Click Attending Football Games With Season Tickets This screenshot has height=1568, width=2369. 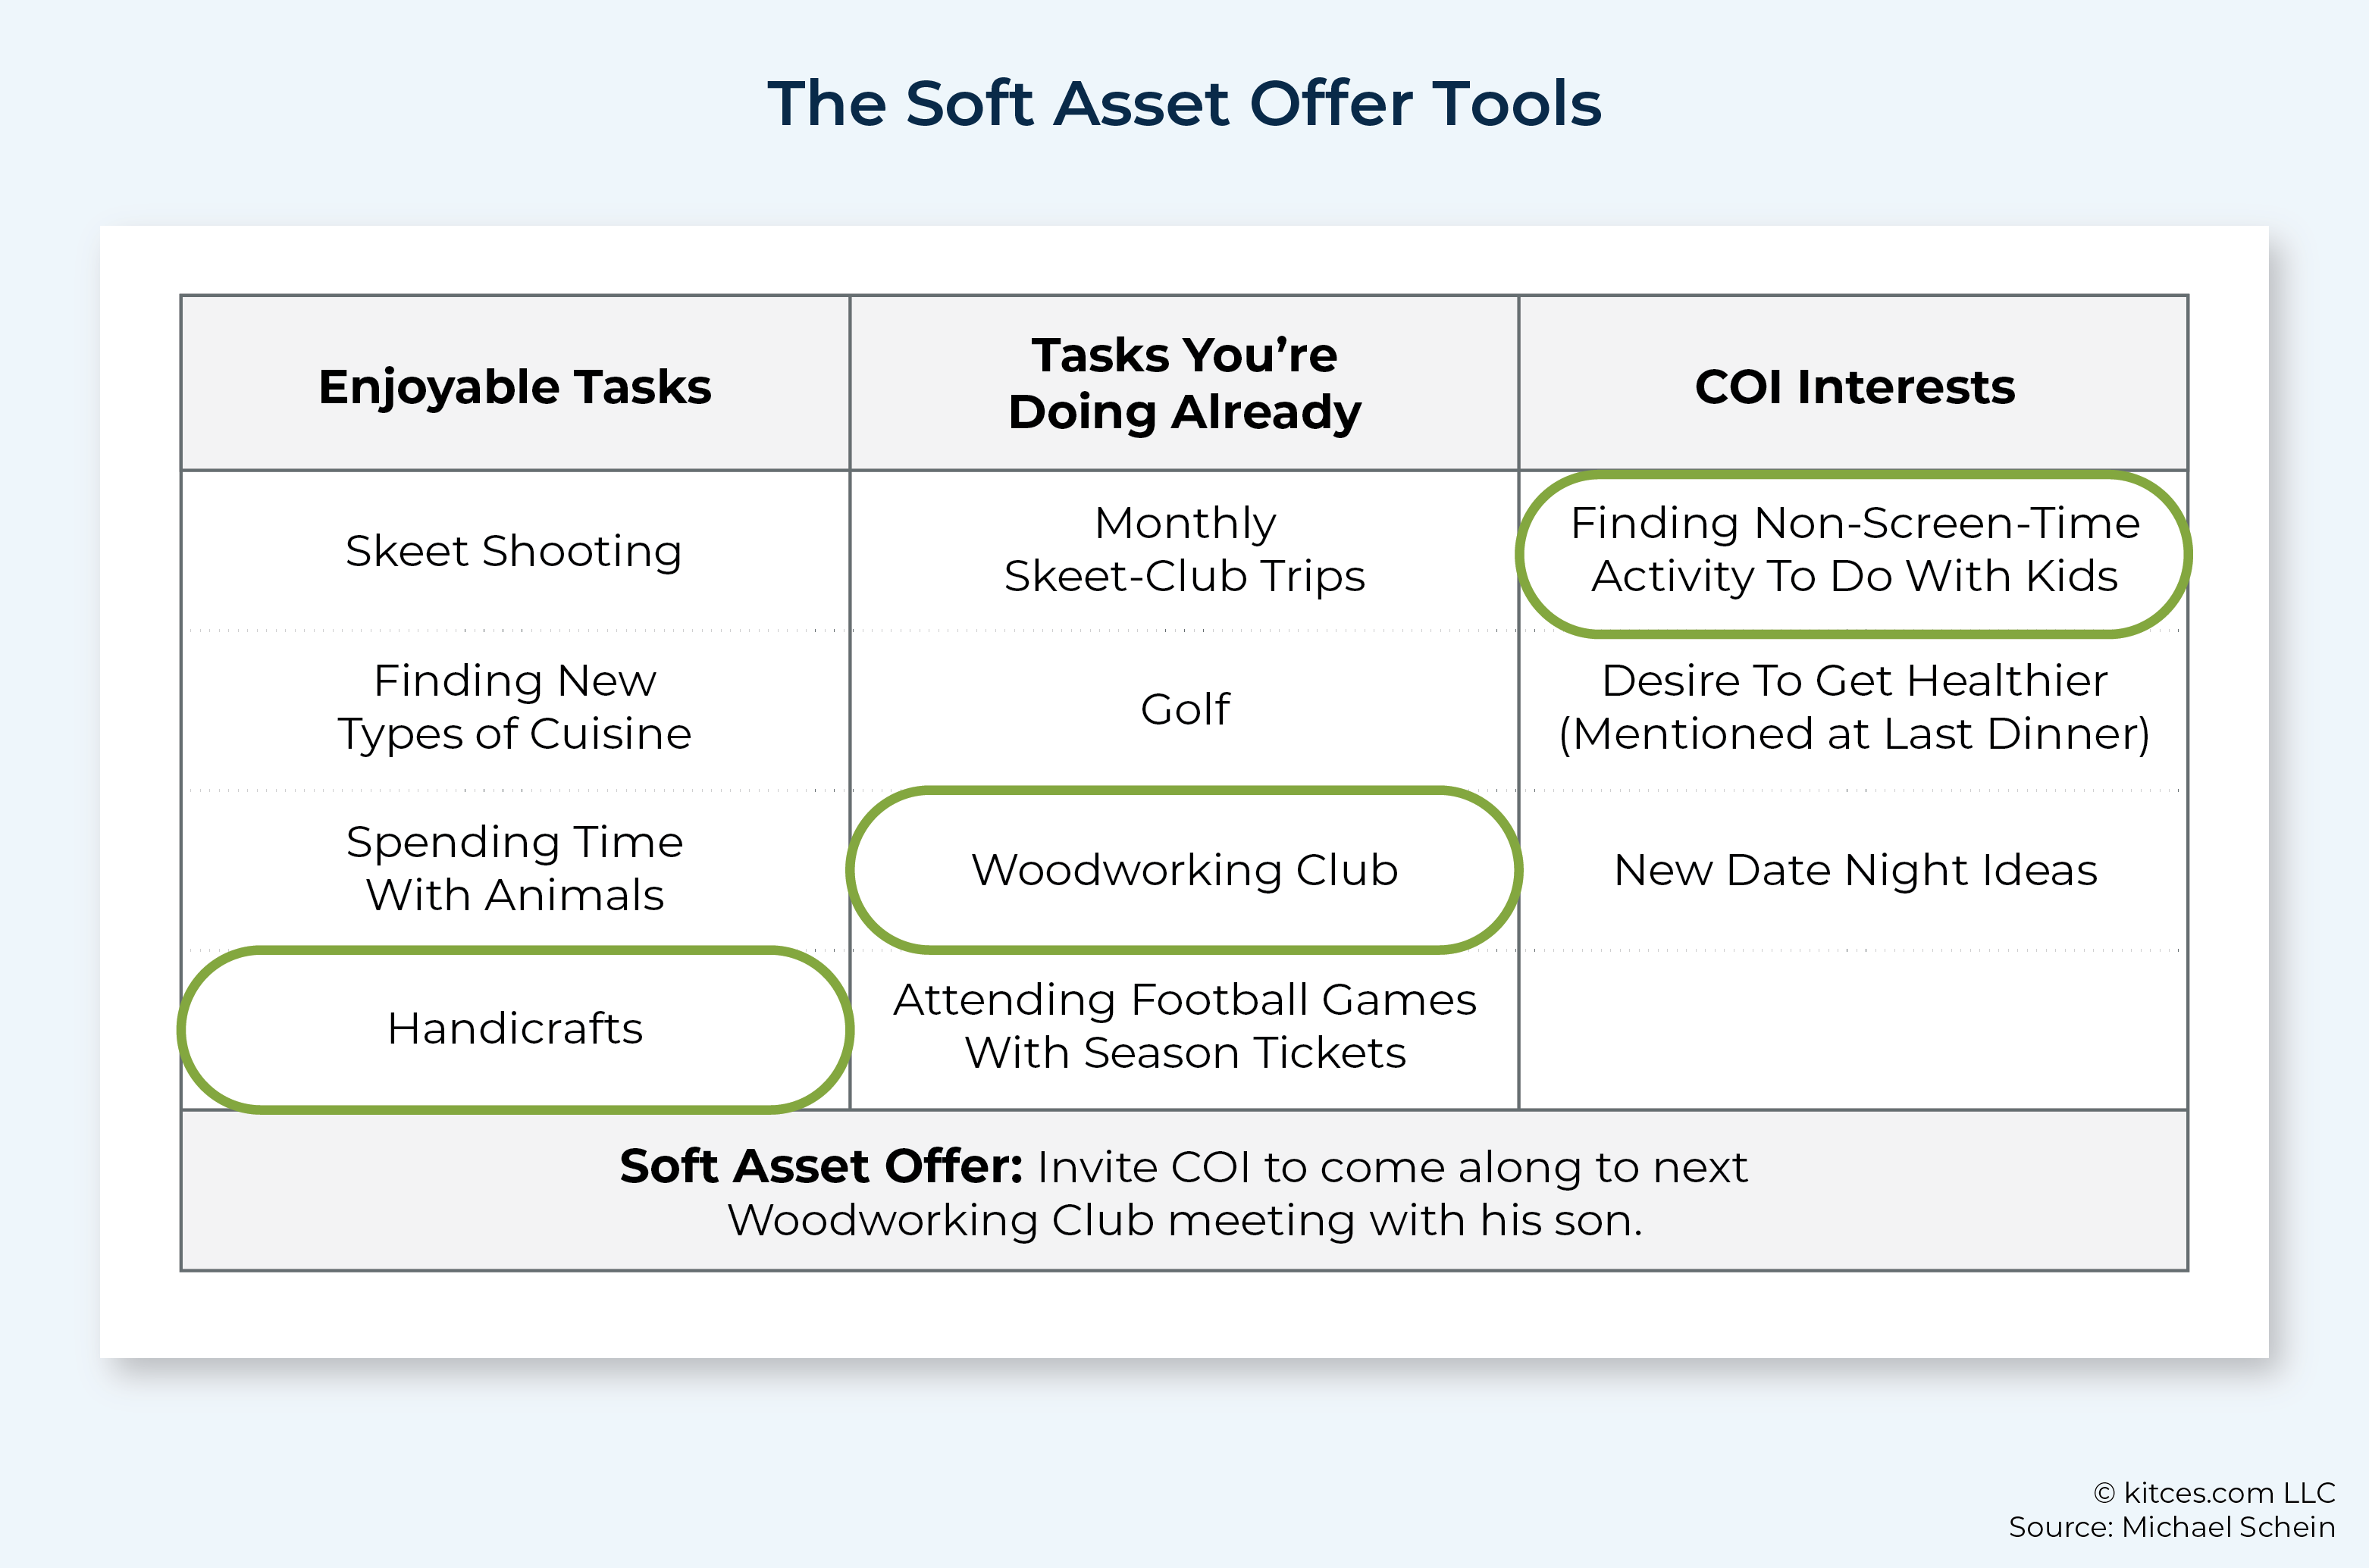click(x=1184, y=1026)
